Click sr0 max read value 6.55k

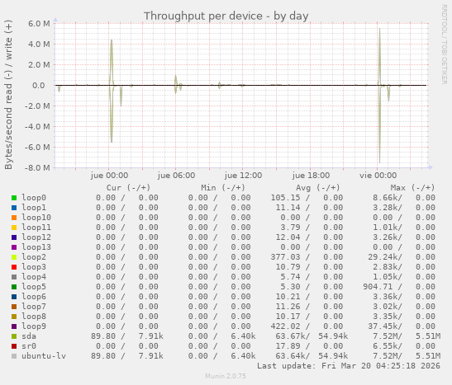[385, 346]
